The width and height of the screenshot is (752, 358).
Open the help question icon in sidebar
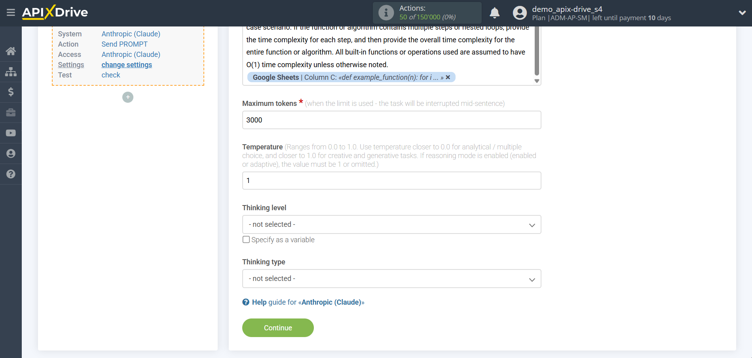[x=11, y=174]
